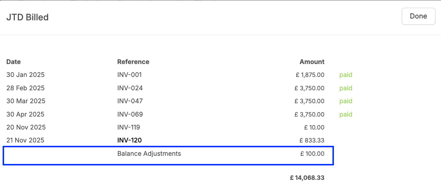Click the £ 833.33 amount
Viewport: 441px width, 188px height.
click(312, 140)
